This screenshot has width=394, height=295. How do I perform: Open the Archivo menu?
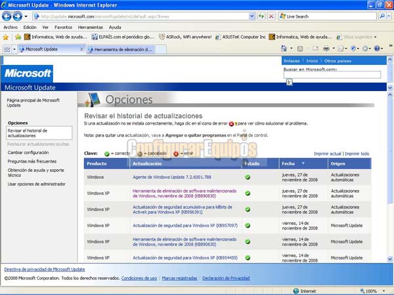point(11,27)
